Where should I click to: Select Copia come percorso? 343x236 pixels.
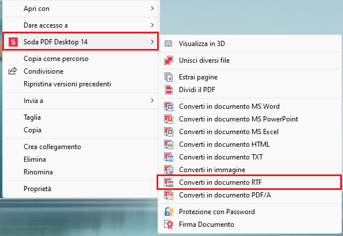pos(81,59)
